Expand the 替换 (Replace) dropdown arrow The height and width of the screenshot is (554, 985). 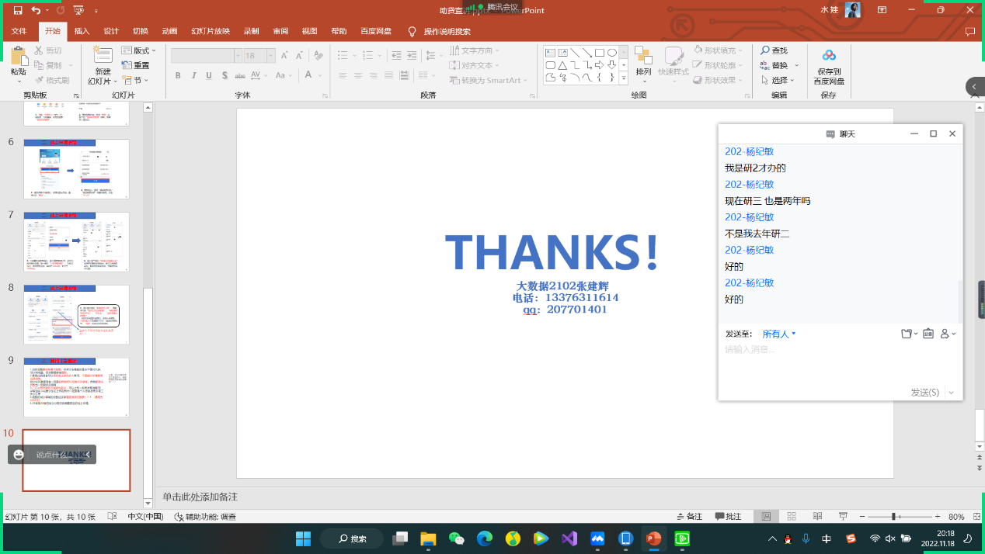(795, 65)
